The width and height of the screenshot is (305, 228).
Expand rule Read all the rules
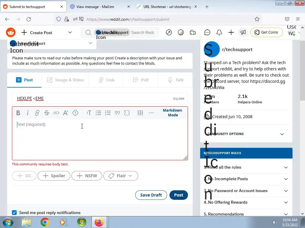click(246, 167)
